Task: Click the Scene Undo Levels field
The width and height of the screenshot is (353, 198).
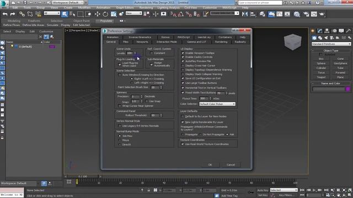Action: (130, 53)
